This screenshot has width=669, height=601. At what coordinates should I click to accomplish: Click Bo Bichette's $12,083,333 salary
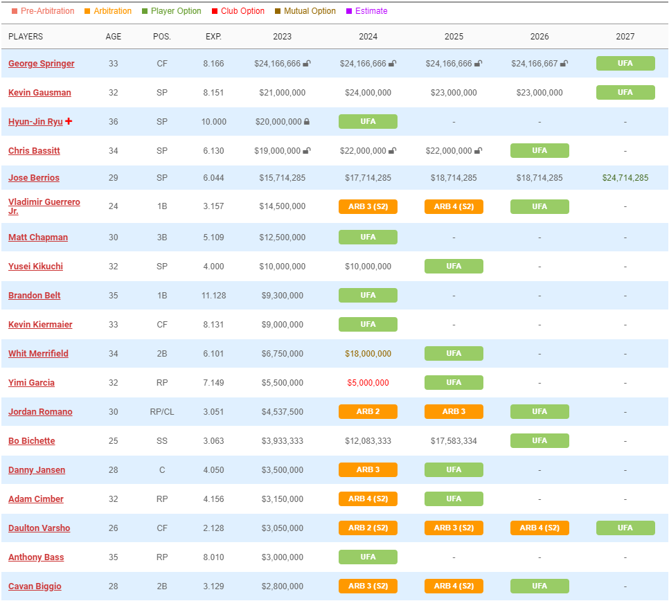368,440
